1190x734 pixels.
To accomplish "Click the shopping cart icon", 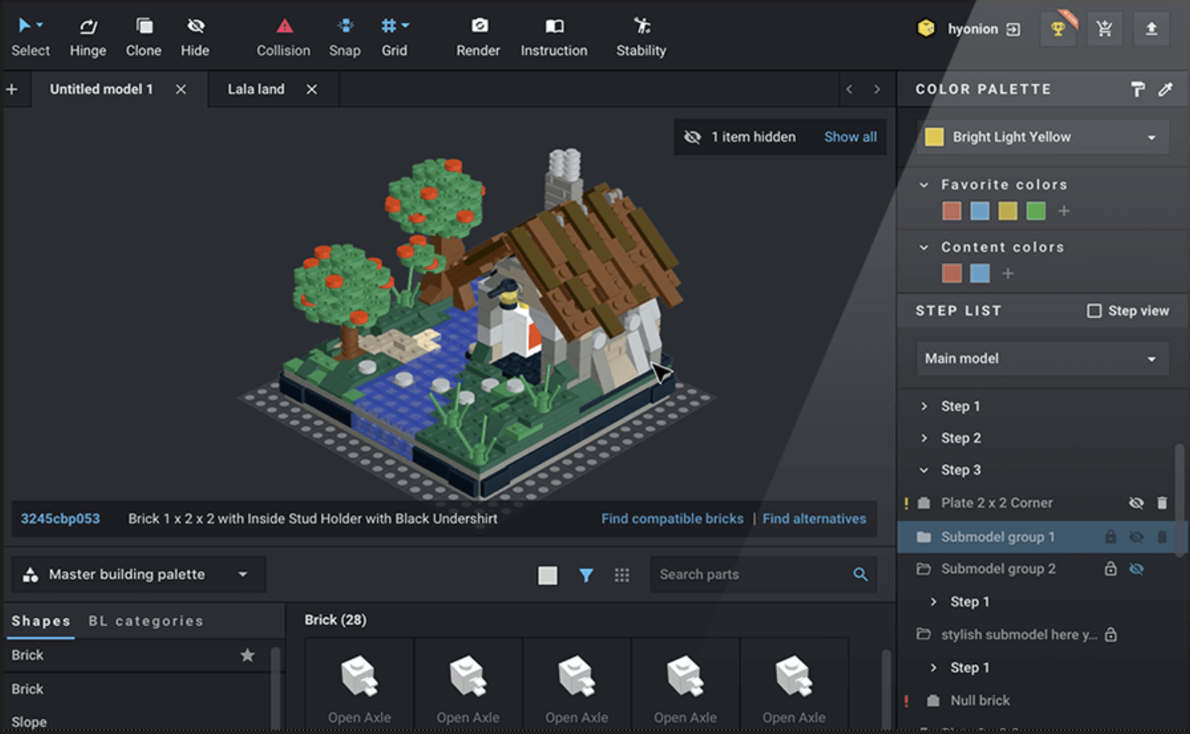I will (1104, 29).
